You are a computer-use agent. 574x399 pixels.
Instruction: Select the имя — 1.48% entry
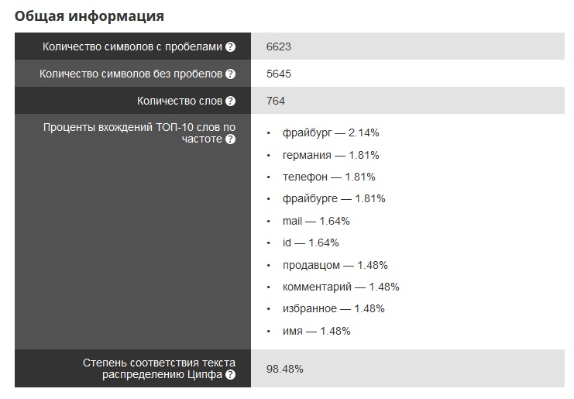coord(316,331)
